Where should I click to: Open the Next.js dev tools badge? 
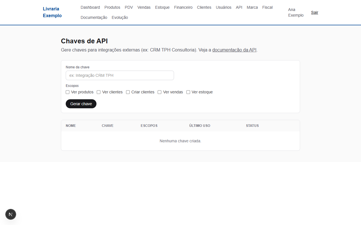point(11,214)
